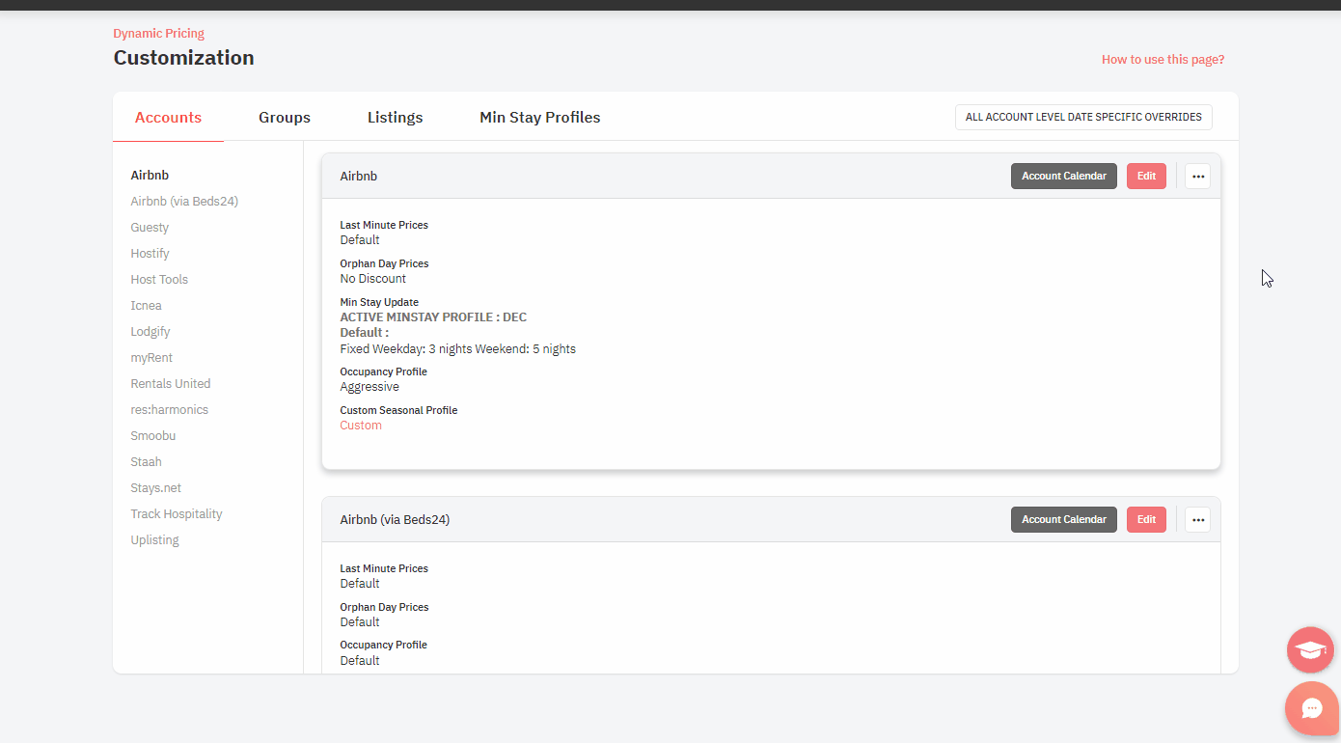Image resolution: width=1341 pixels, height=743 pixels.
Task: Open Account Calendar for the Airbnb card
Action: click(x=1064, y=177)
